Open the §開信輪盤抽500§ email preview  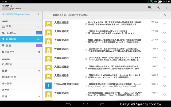[x=115, y=94]
